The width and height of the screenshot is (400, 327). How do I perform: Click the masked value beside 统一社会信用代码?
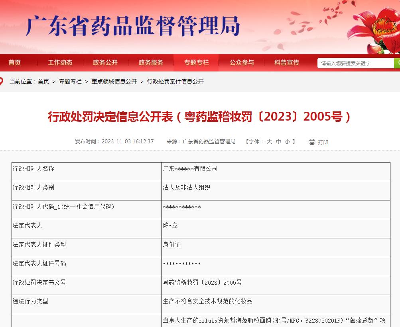tap(276, 210)
